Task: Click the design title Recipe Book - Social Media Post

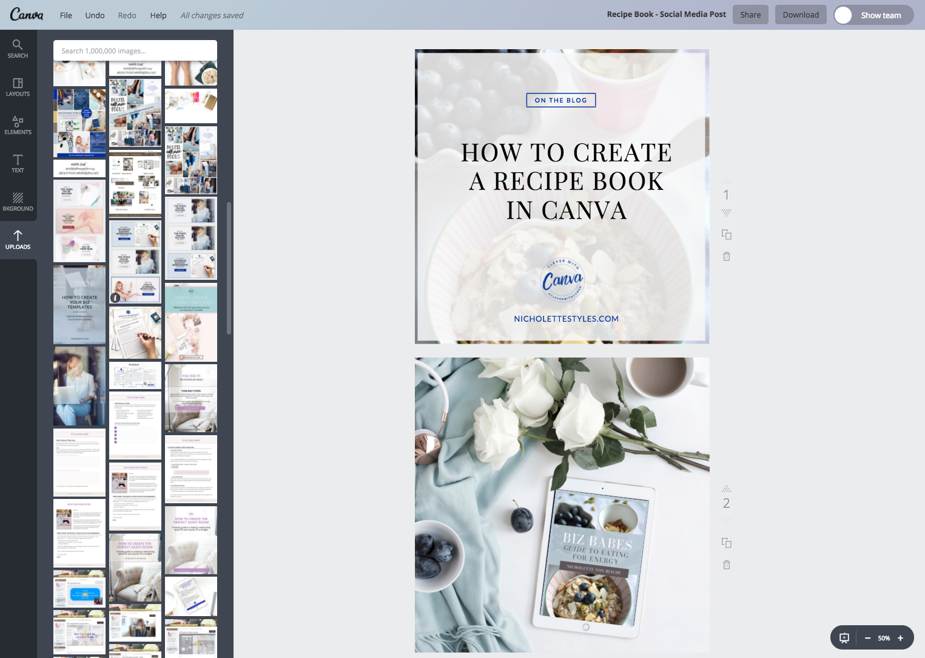Action: point(666,14)
